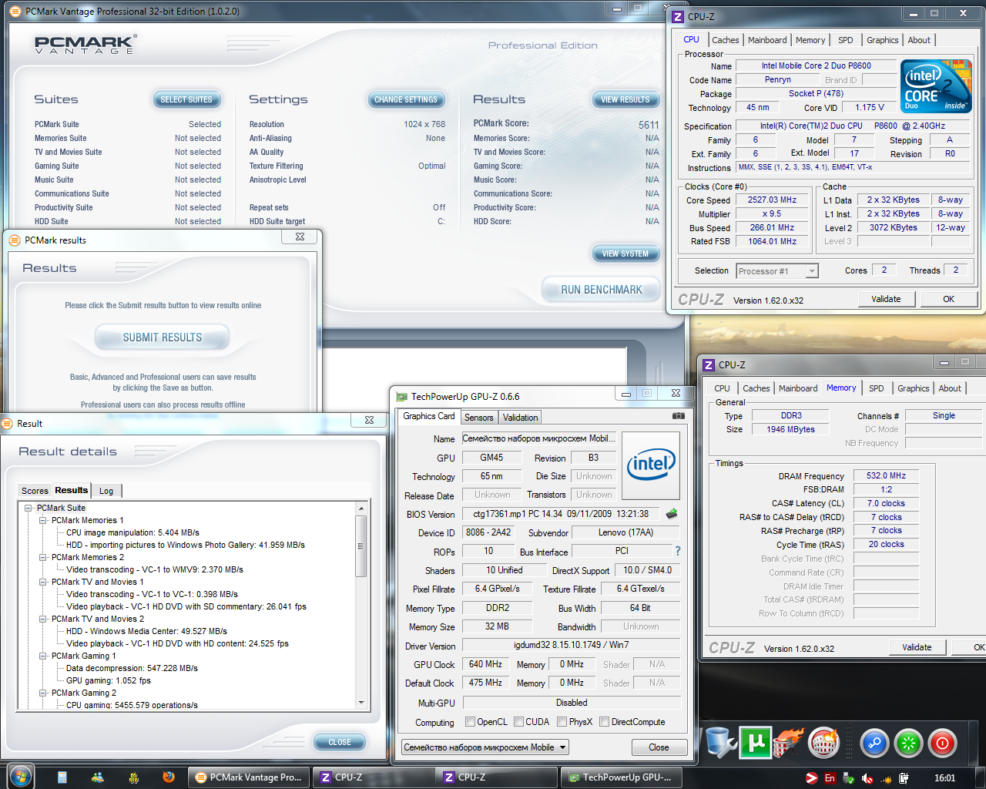Click the blue key lock dock button
Screen dimensions: 986x789
click(x=875, y=744)
